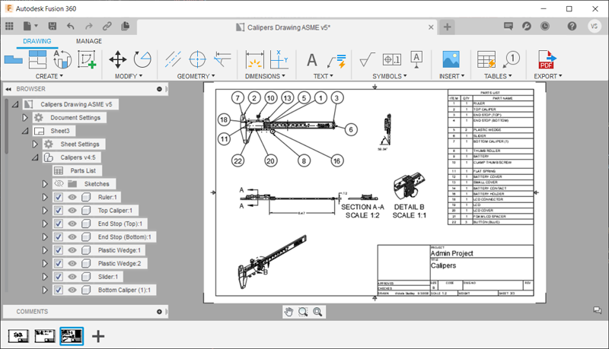Select the Leader note tool
The width and height of the screenshot is (609, 349).
click(336, 61)
